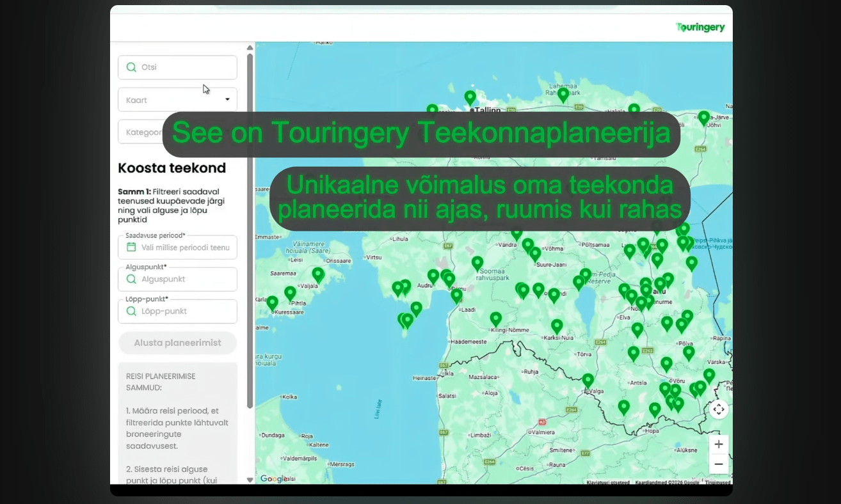Click the Kaardiandmed ©2026 Google text
Viewport: 841px width, 504px height.
(x=668, y=482)
